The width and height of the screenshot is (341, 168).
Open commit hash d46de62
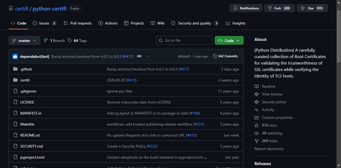(184, 56)
